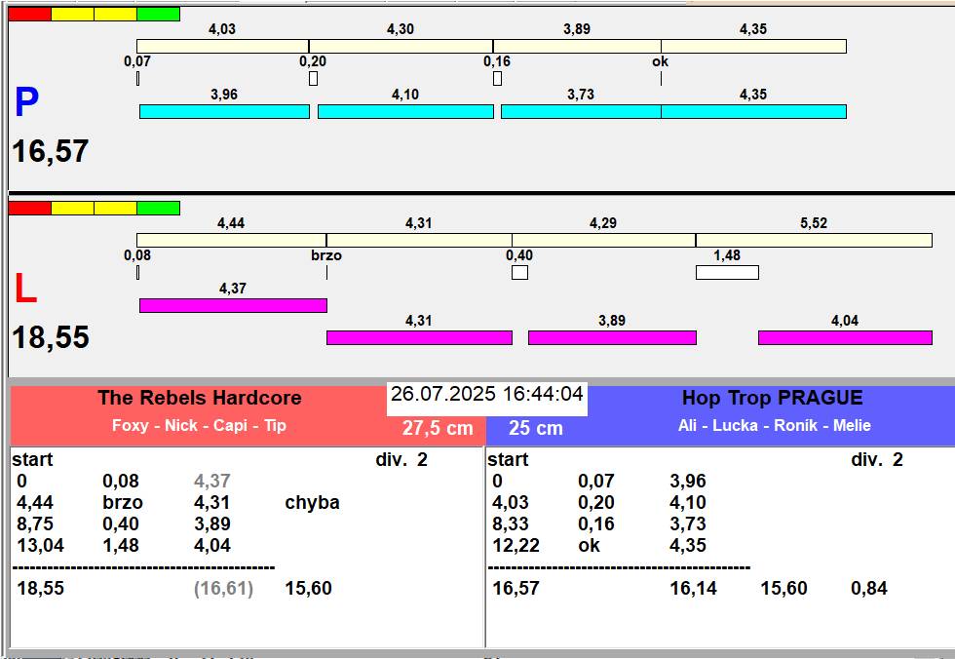Click the ok entry in Hop Trop table

pos(589,545)
